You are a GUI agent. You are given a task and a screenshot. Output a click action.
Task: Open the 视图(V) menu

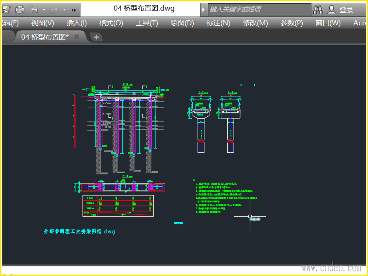tap(42, 23)
